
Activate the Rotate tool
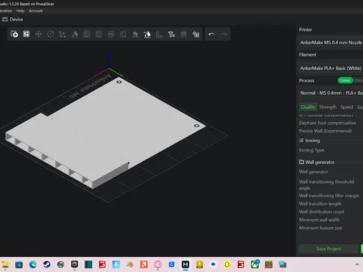pos(50,34)
